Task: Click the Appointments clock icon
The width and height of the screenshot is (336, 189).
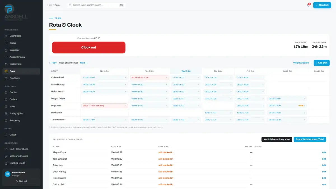Action: 6,57
